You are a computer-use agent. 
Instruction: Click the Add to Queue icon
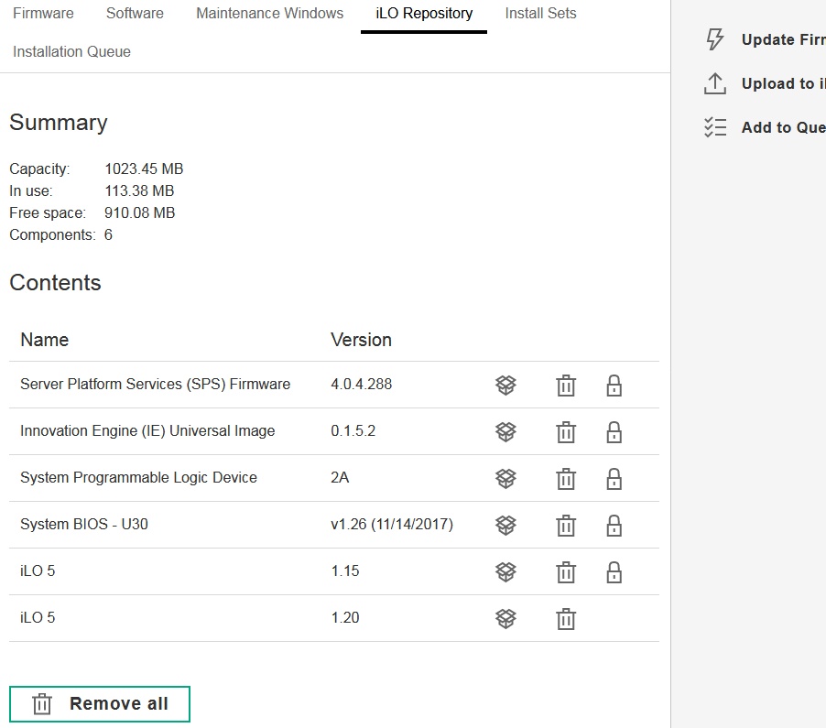(x=715, y=127)
